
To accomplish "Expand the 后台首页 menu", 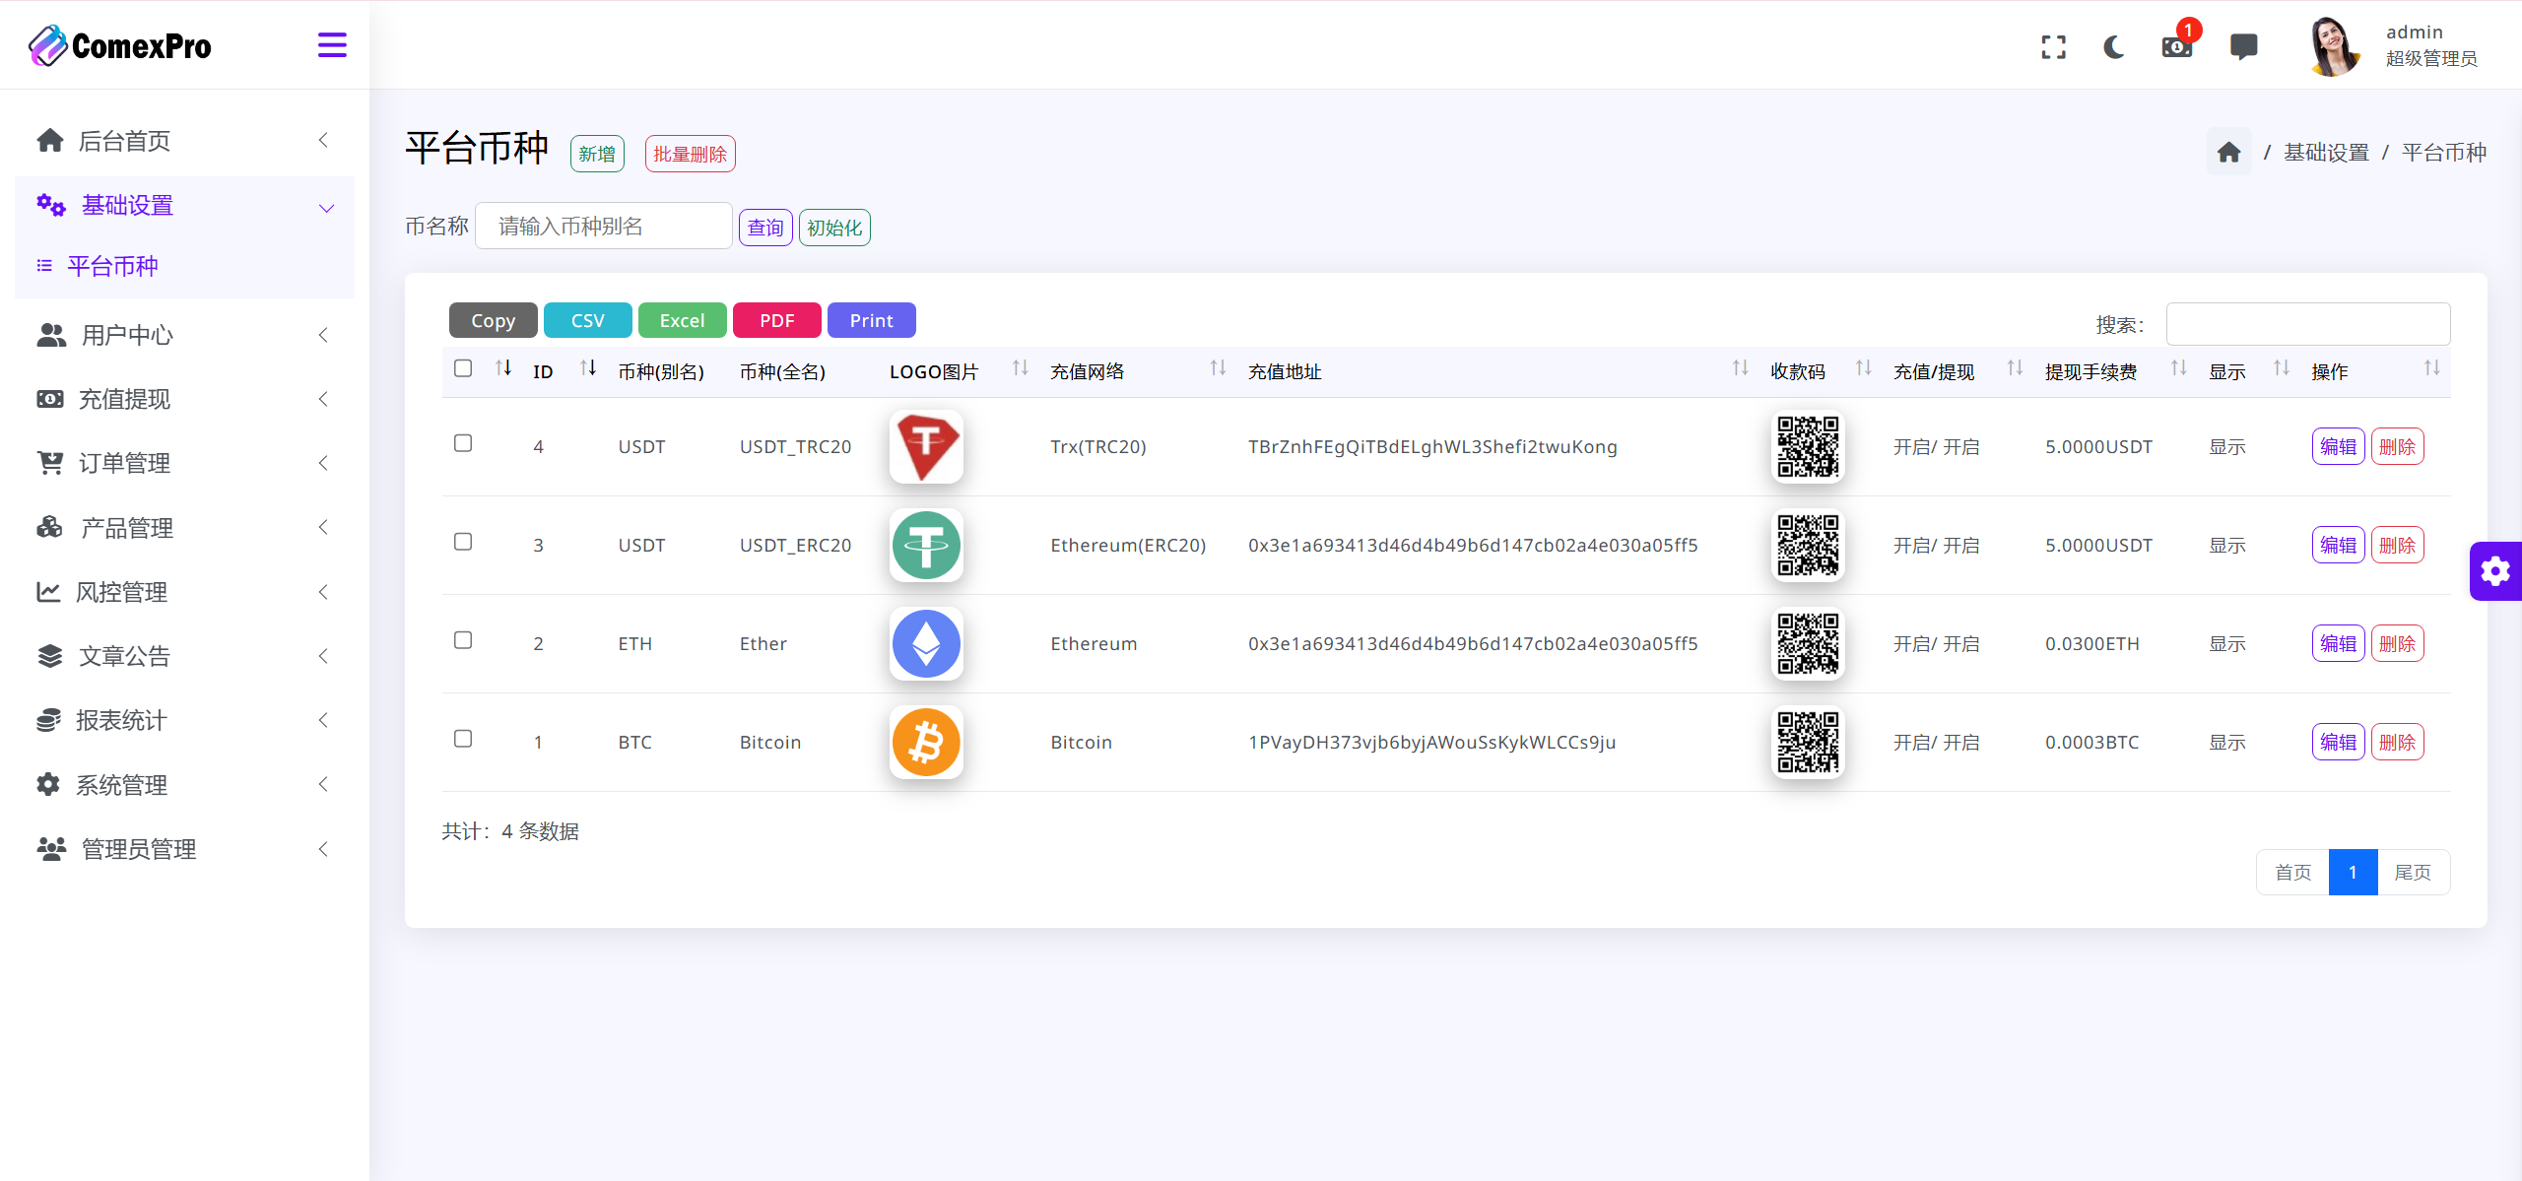I will click(184, 141).
